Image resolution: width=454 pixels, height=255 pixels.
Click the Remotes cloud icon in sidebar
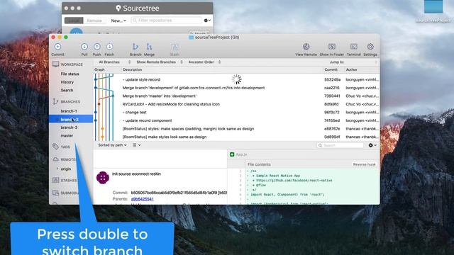pos(55,159)
